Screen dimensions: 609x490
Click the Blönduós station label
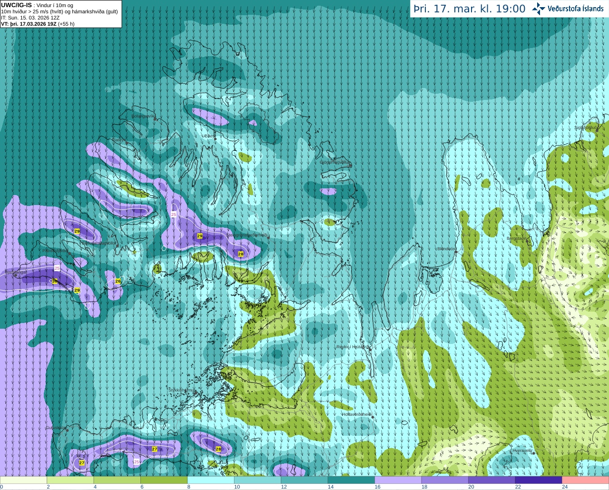(447, 249)
